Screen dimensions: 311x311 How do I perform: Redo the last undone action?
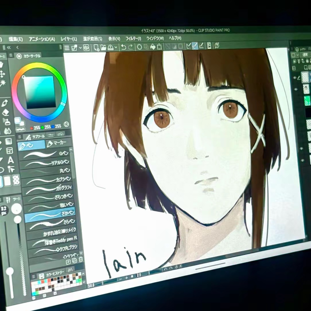tap(131, 47)
